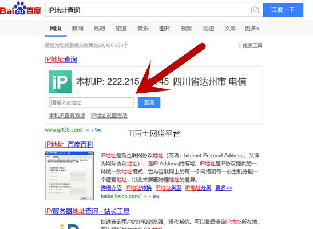Image resolution: width=313 pixels, height=229 pixels.
Task: Click result count text 29,400,000个
Action: coord(113,45)
